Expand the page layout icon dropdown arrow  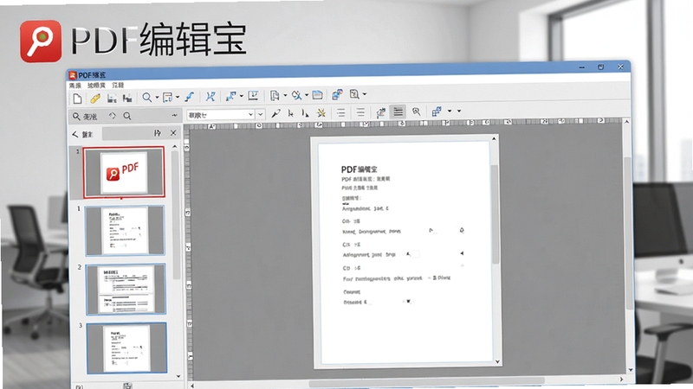pos(178,97)
